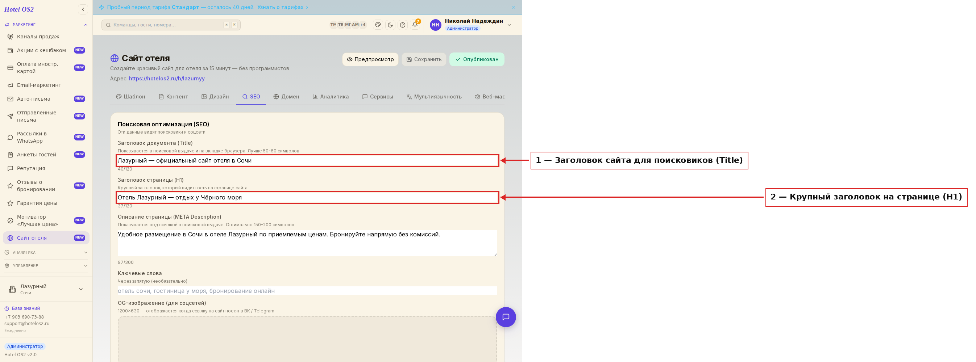
Task: Select the SEO tab
Action: click(251, 97)
